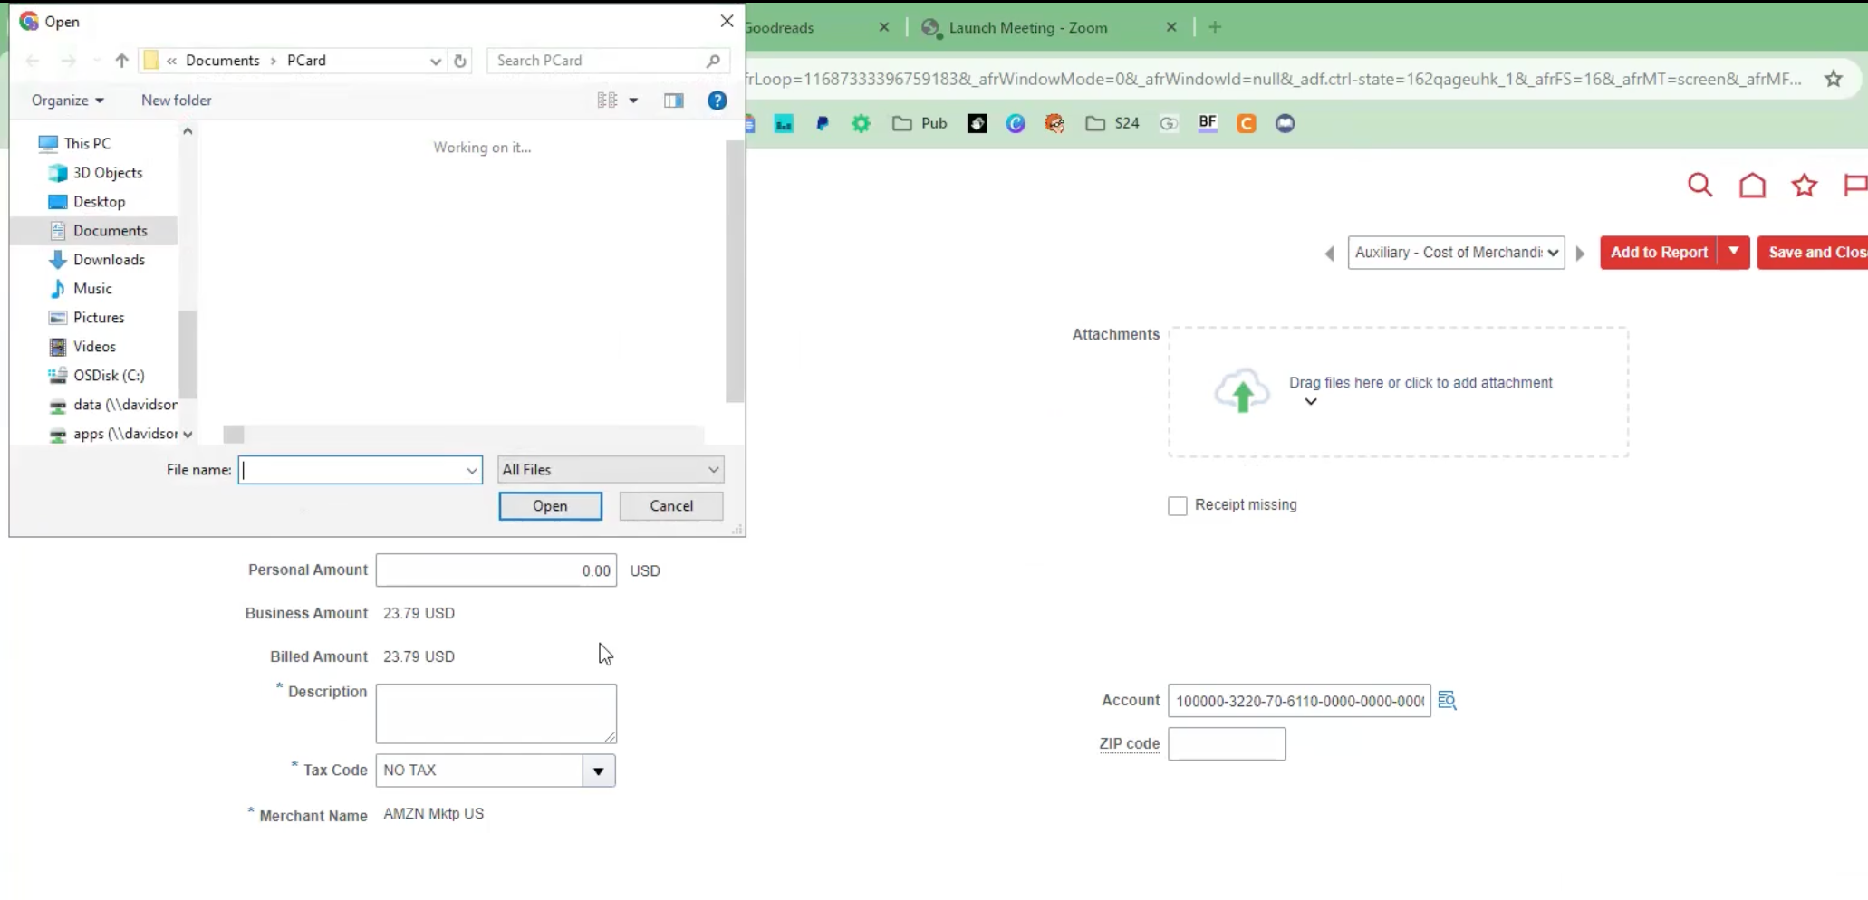Check the Receipt missing checkbox
This screenshot has width=1868, height=900.
pos(1177,506)
